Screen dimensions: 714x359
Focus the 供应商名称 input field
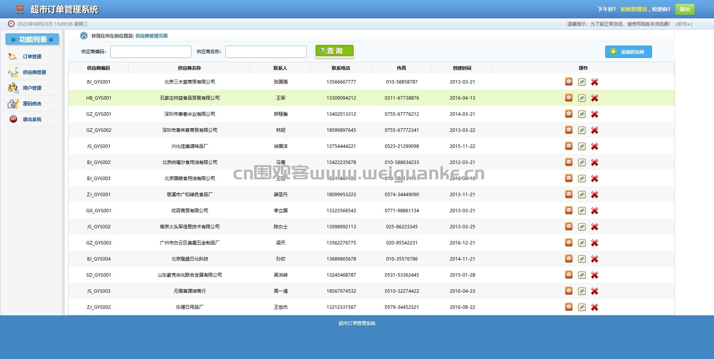click(x=266, y=52)
